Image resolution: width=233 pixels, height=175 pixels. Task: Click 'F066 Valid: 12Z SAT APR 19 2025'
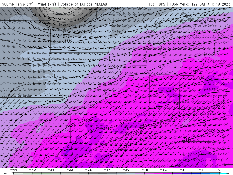200,4
